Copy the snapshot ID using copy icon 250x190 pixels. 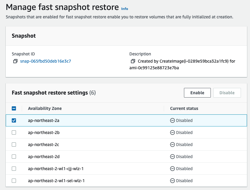[x=15, y=61]
